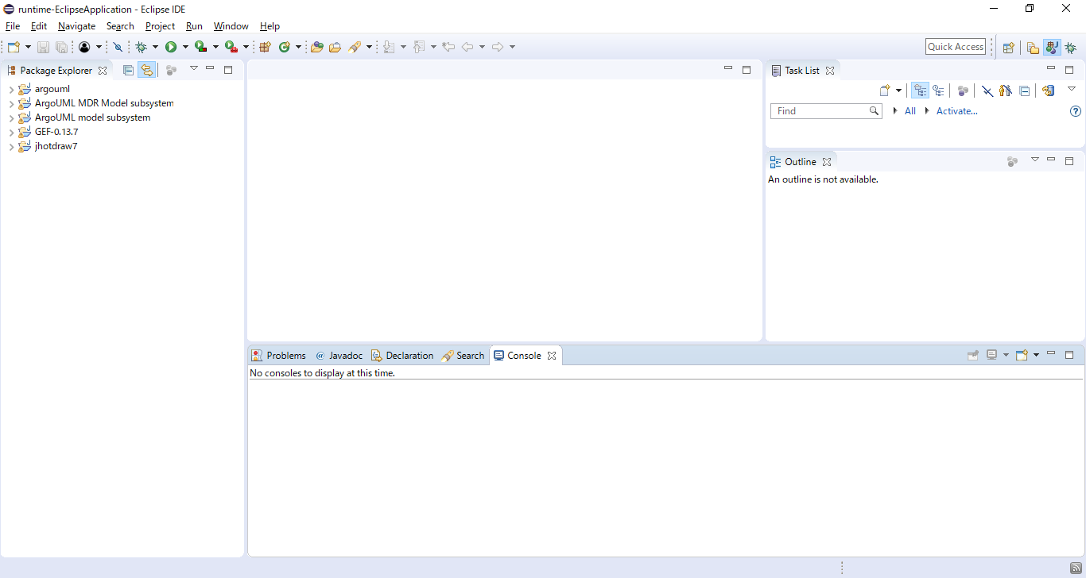Open the External Tools dropdown arrow
The height and width of the screenshot is (578, 1086).
coord(246,47)
